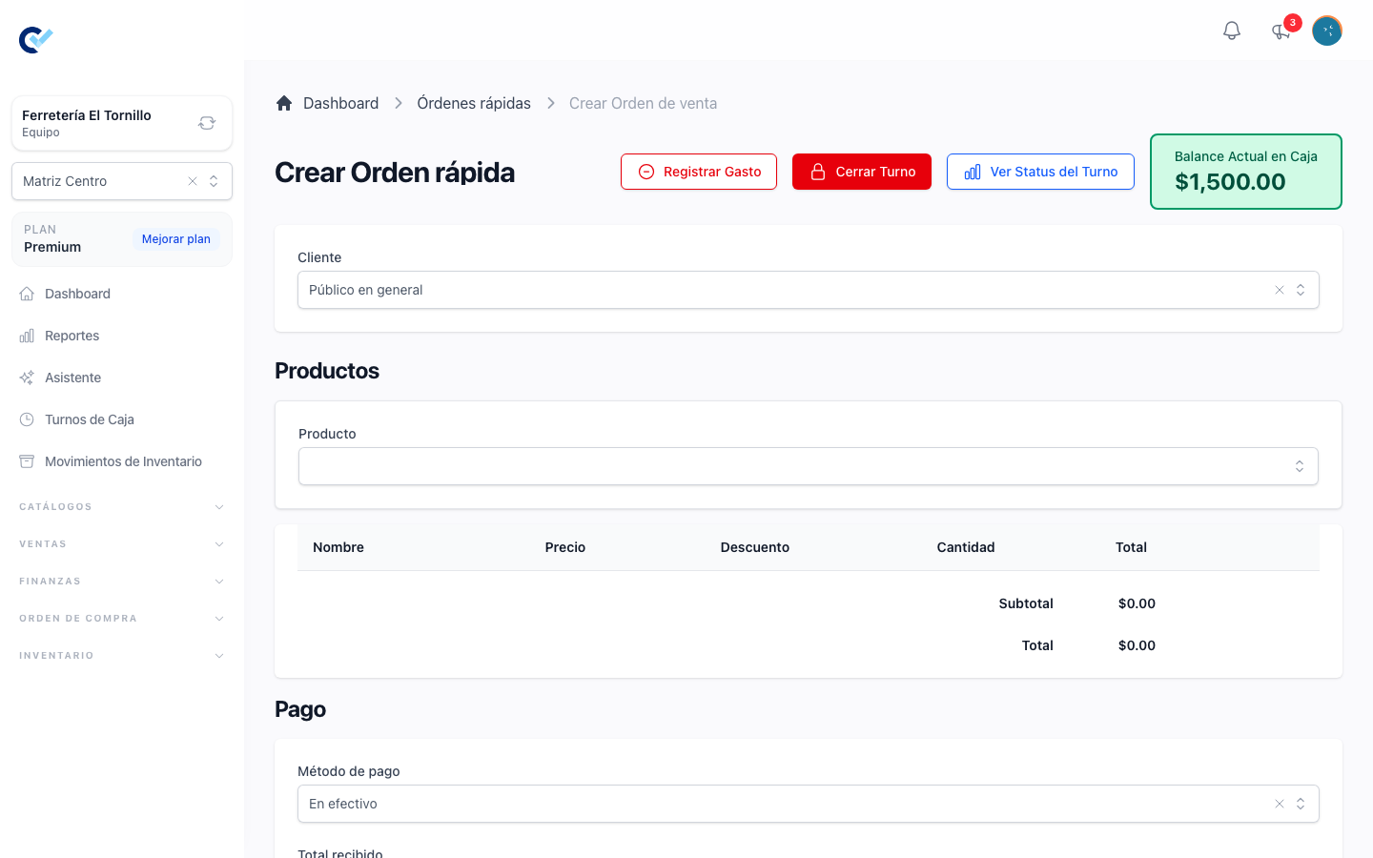Viewport: 1373px width, 858px height.
Task: Click the Precio column header
Action: [x=565, y=547]
